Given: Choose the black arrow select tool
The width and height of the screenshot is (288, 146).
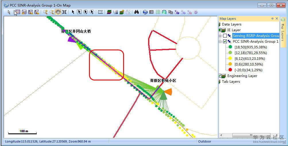Looking at the screenshot, I should pos(73,12).
